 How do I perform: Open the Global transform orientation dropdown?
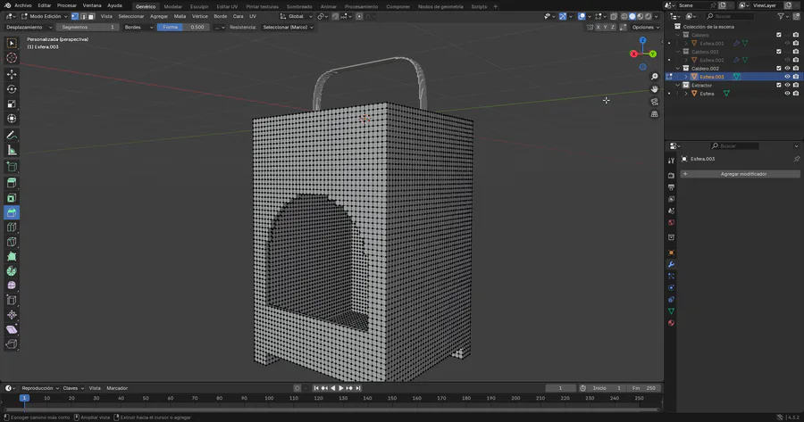pos(295,16)
